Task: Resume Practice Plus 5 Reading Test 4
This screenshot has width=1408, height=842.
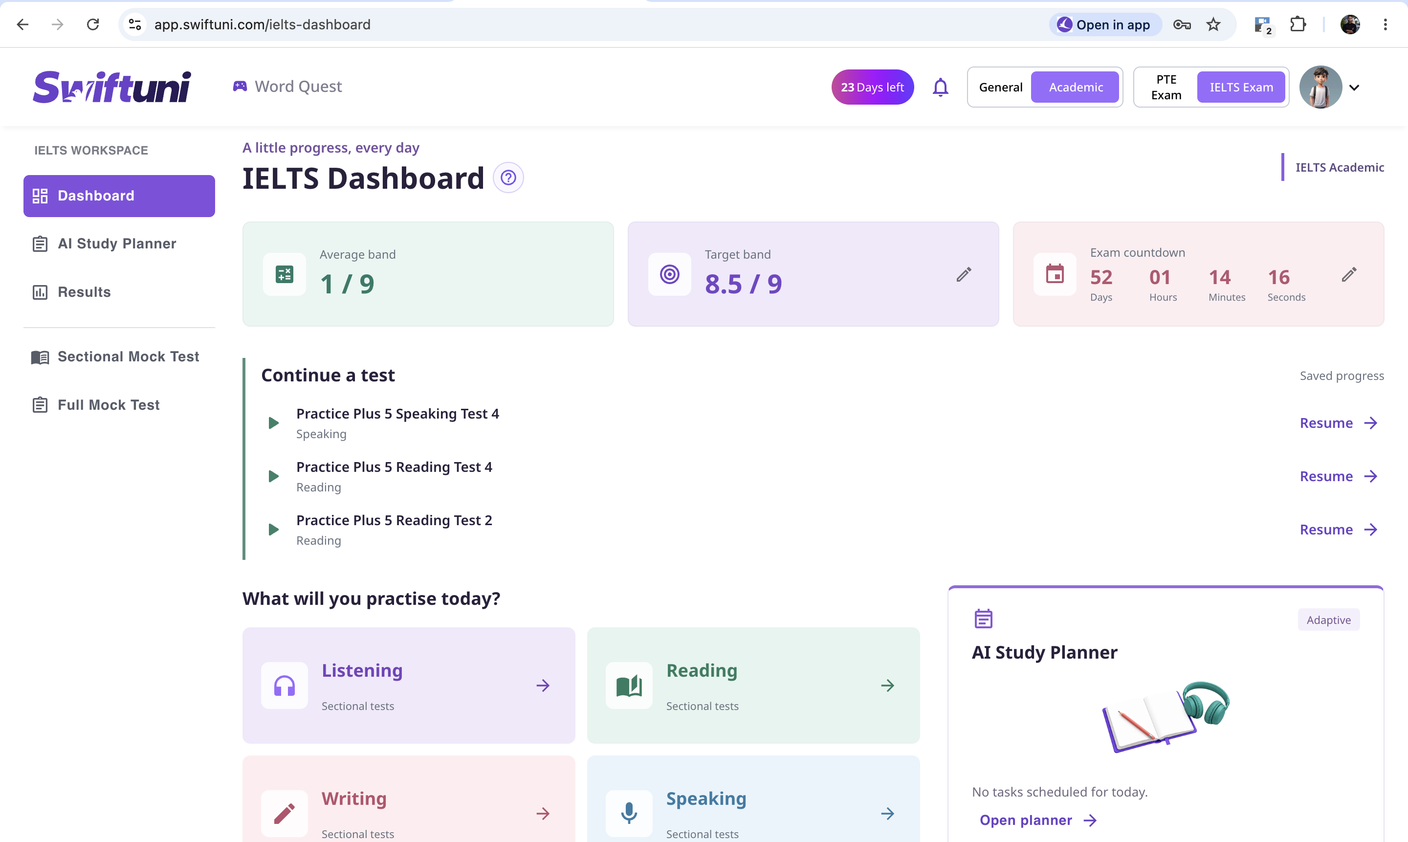Action: pos(1339,476)
